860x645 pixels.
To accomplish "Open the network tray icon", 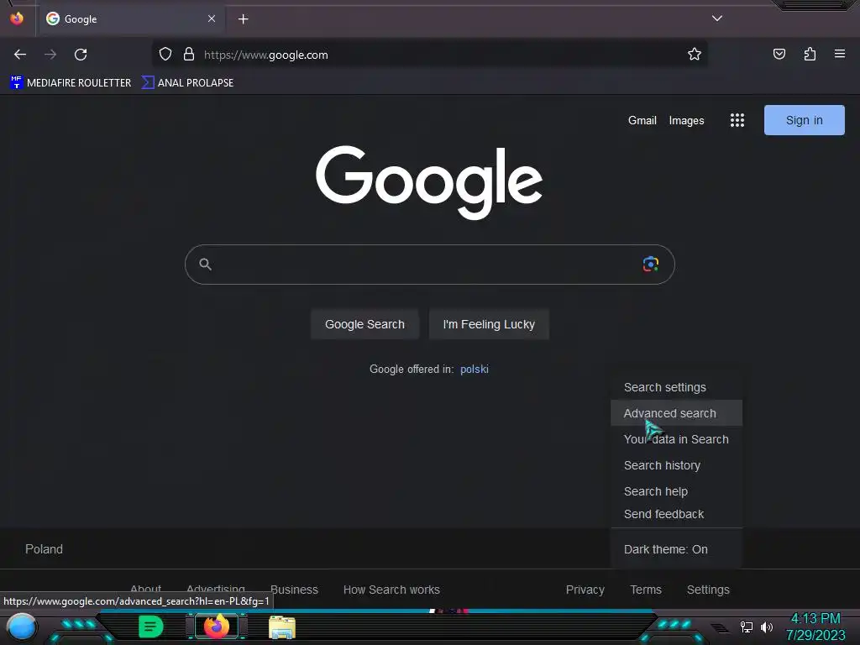I will (747, 627).
